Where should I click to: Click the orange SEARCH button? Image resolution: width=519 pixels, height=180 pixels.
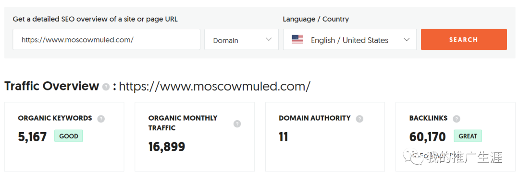tap(464, 40)
